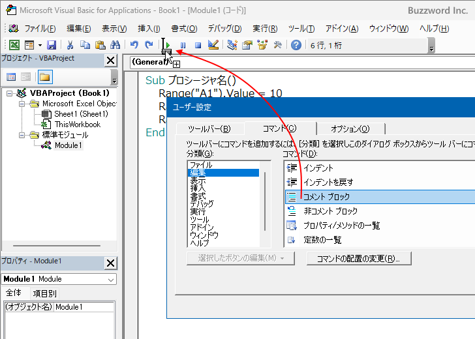Open the ヘルプ(H) menu
Screen dimensions: 475x339
tap(434, 29)
